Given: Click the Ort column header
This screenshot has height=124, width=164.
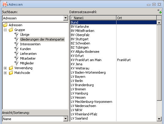Looking at the screenshot, I should [137, 18].
